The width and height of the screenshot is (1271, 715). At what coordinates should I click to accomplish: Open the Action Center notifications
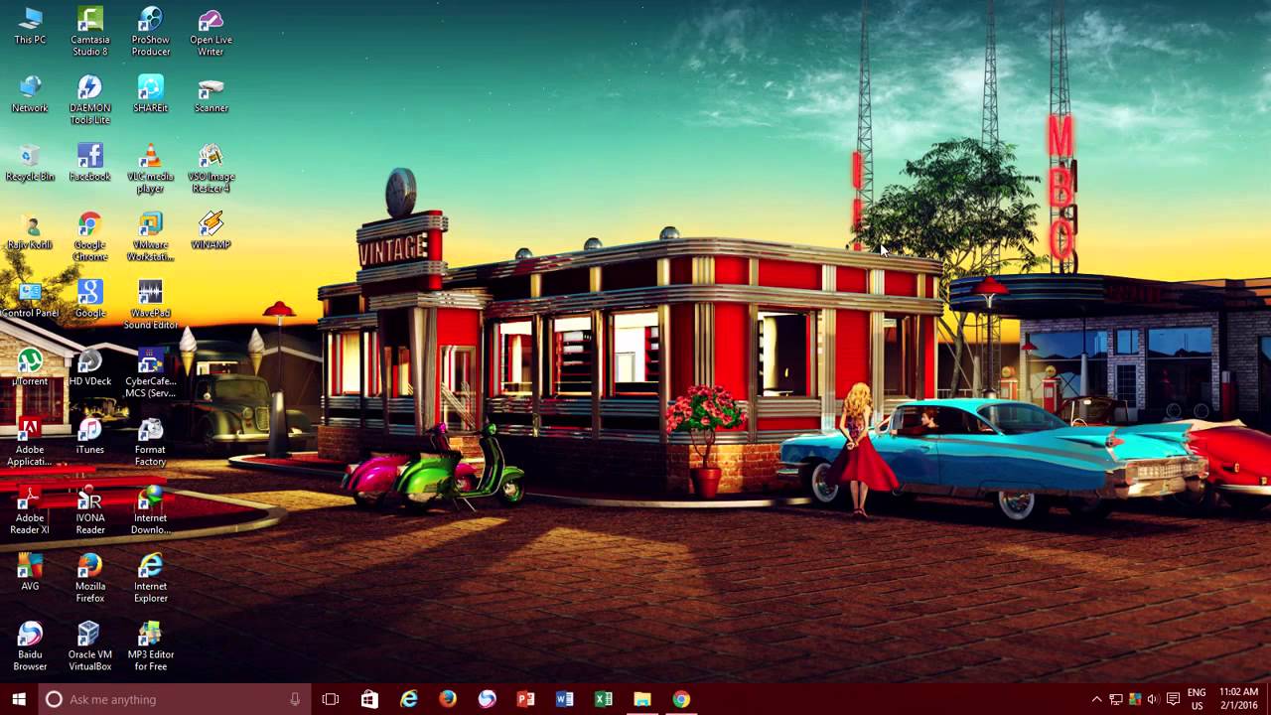(x=1173, y=699)
